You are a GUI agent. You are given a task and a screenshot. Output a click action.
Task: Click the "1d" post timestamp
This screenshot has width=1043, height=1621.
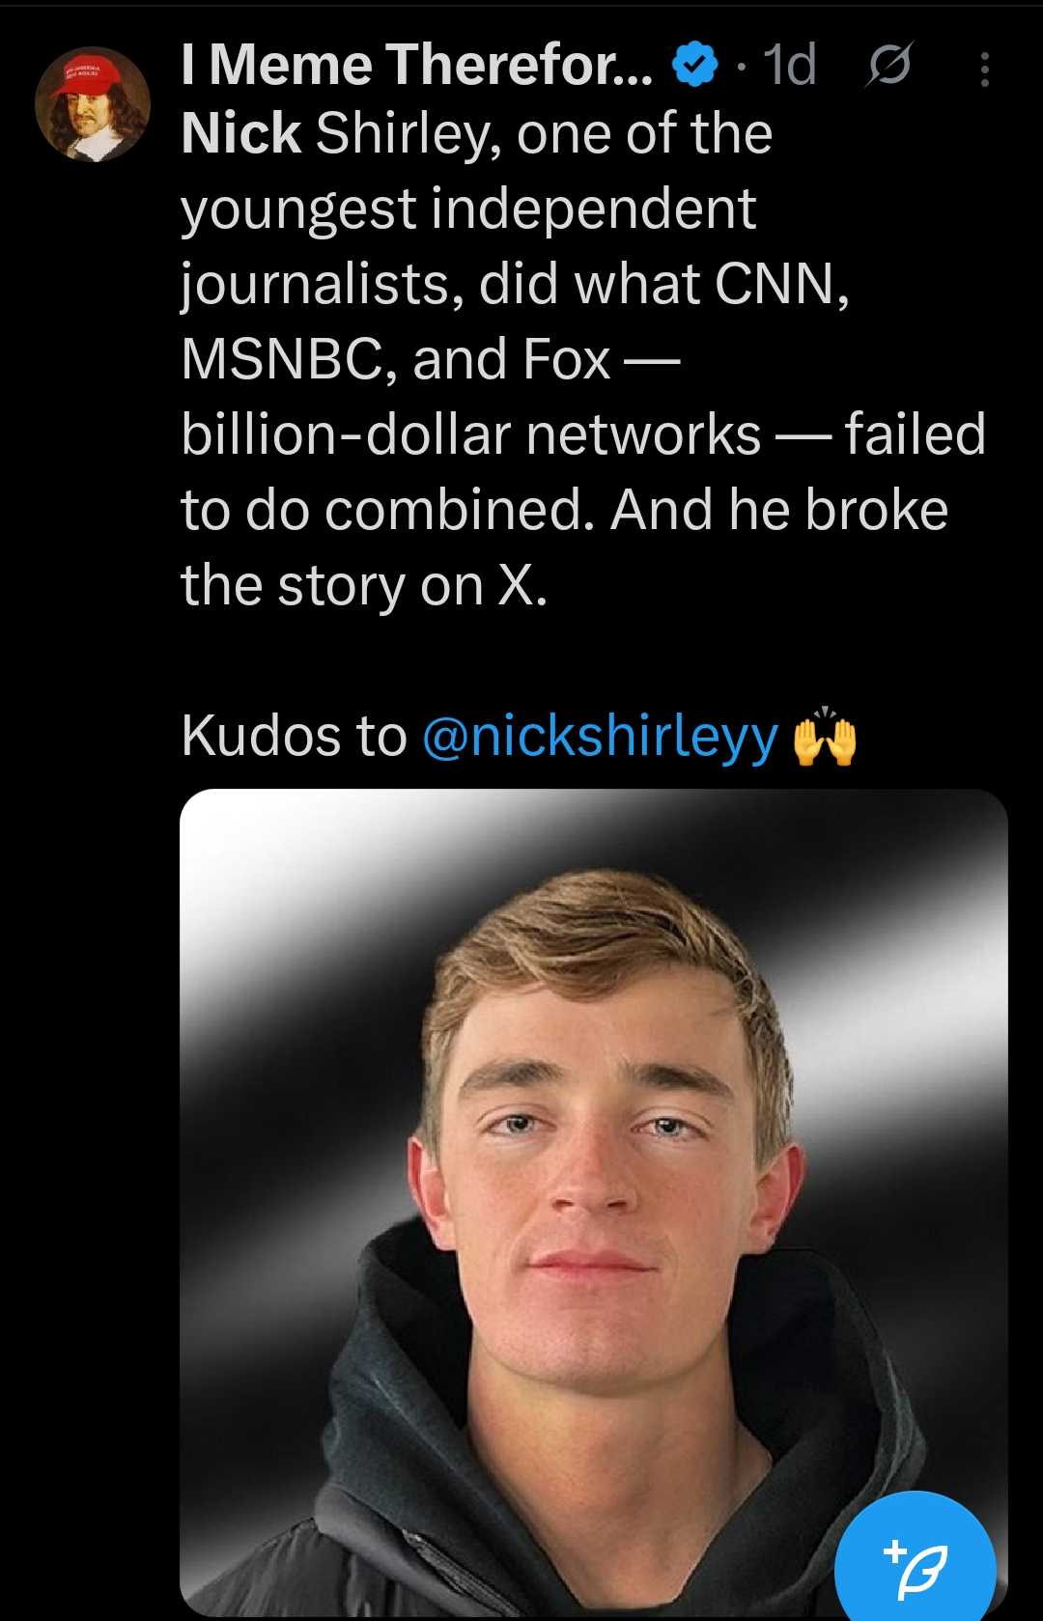coord(788,66)
